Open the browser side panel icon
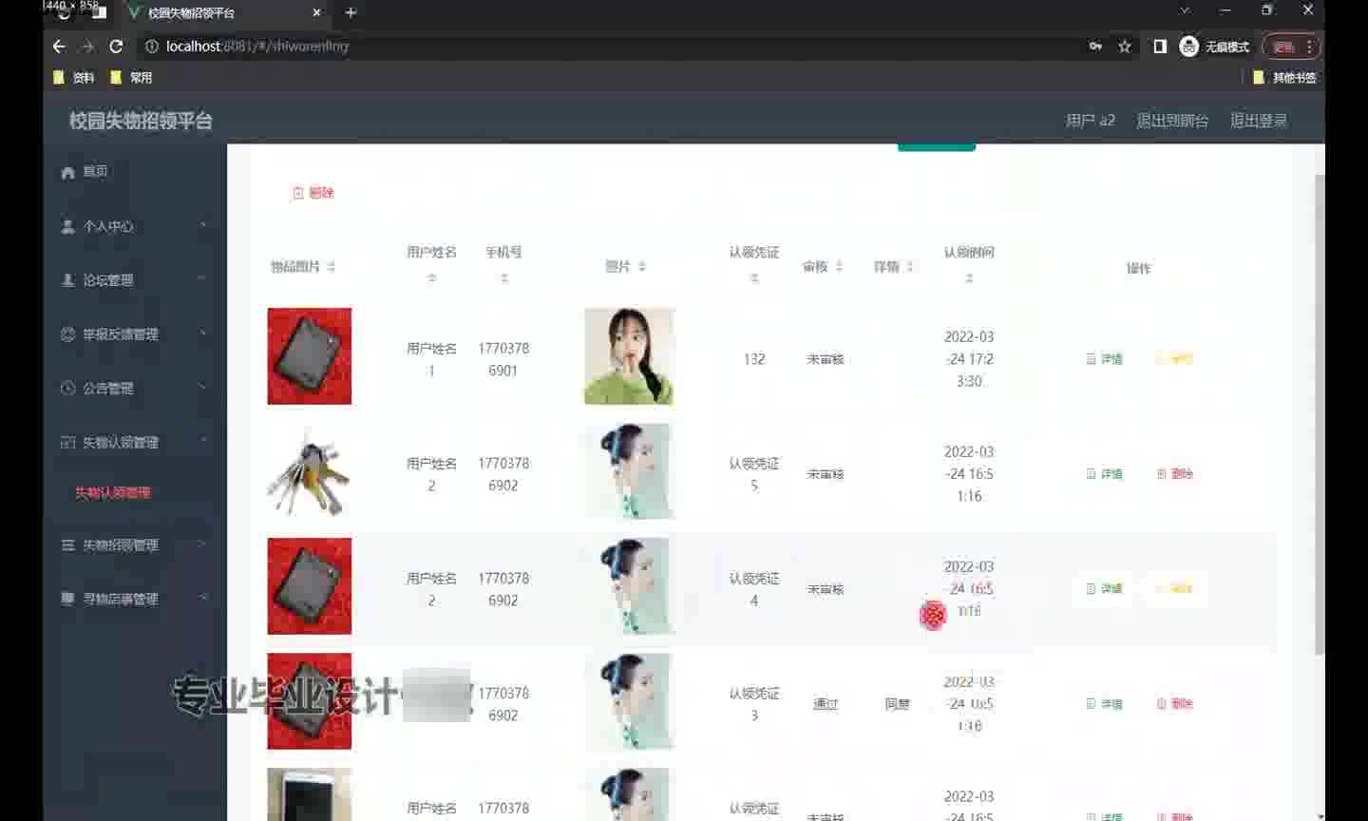Image resolution: width=1368 pixels, height=821 pixels. 1160,47
